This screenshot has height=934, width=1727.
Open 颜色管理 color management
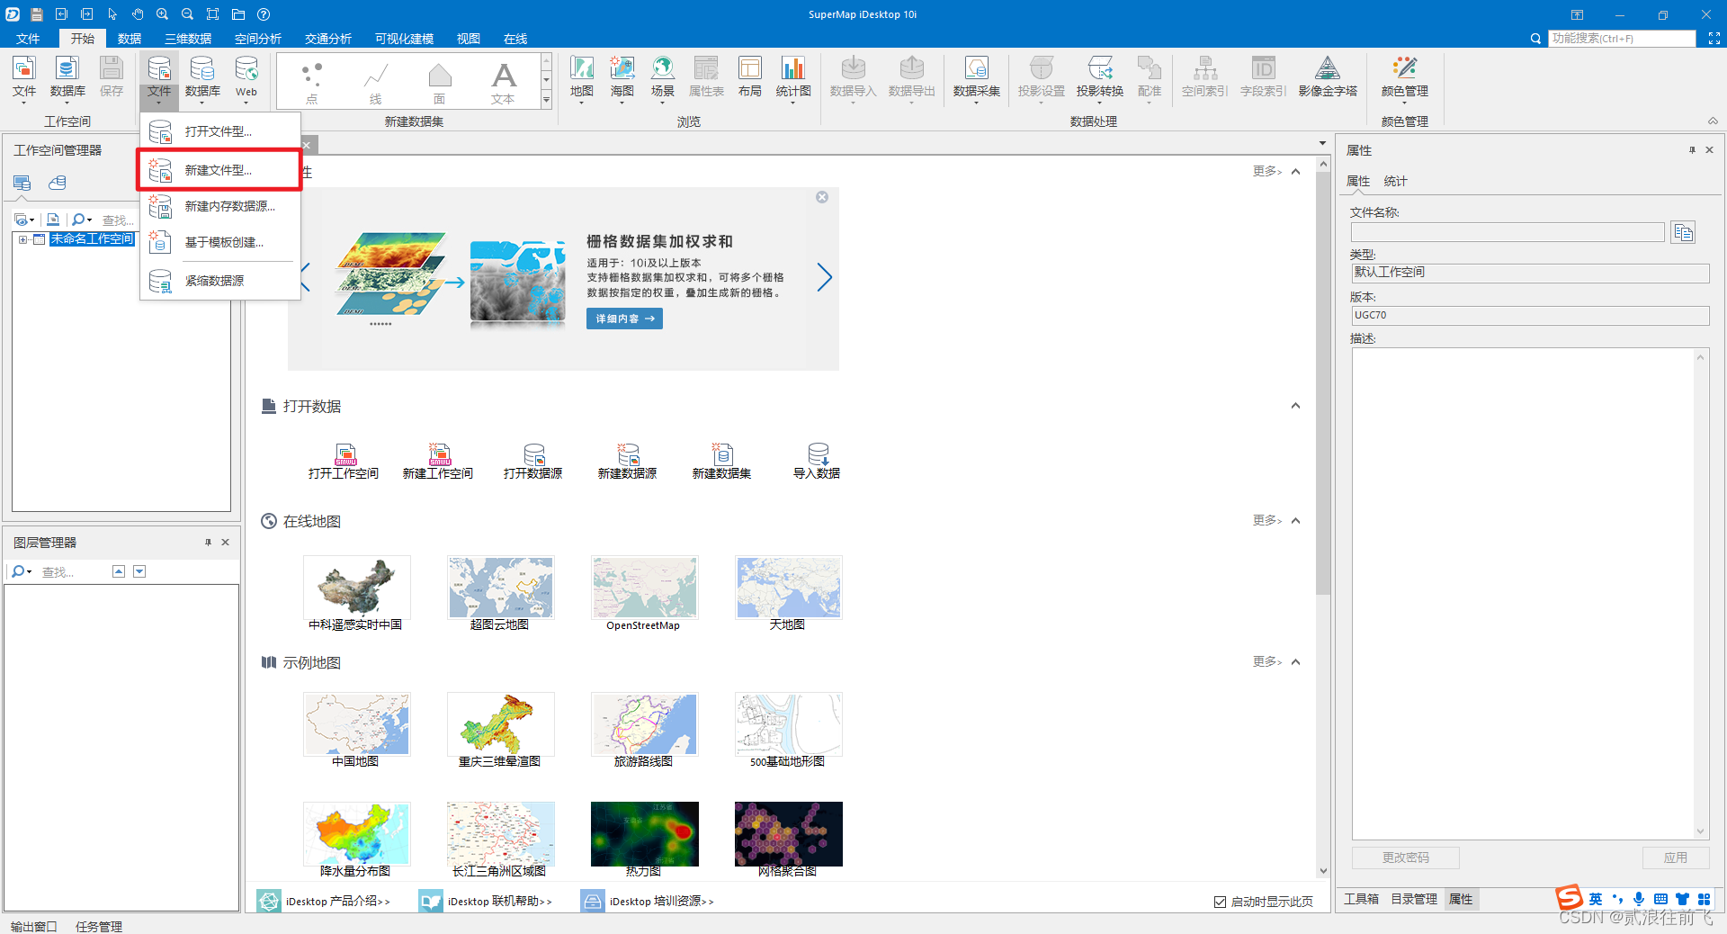(x=1403, y=78)
